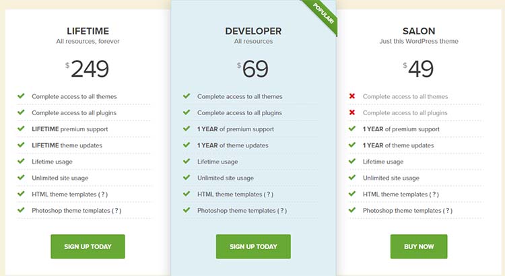Click greyed 'Complete access to all themes' in Salon
The height and width of the screenshot is (276, 505).
click(405, 96)
